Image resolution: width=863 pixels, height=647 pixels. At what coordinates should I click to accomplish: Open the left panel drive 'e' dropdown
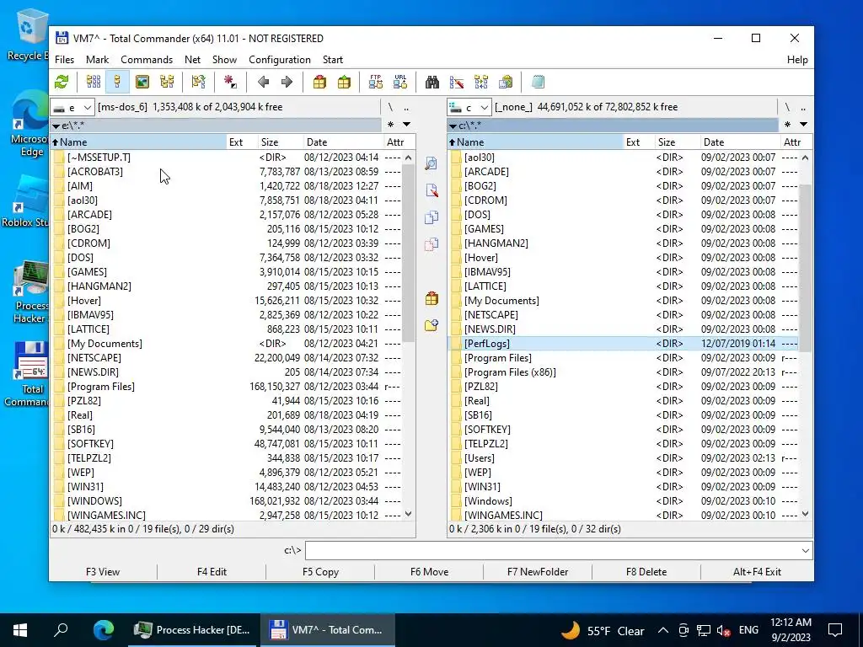tap(72, 107)
